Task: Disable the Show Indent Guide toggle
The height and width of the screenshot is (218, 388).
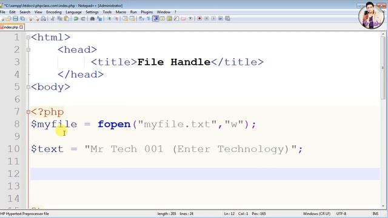Action: pyautogui.click(x=156, y=19)
